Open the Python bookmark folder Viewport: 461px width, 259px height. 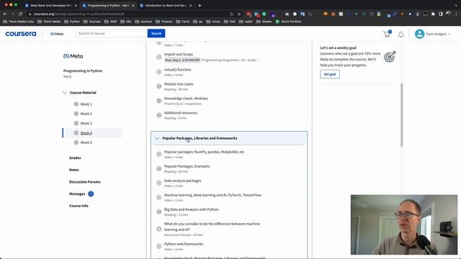point(72,22)
